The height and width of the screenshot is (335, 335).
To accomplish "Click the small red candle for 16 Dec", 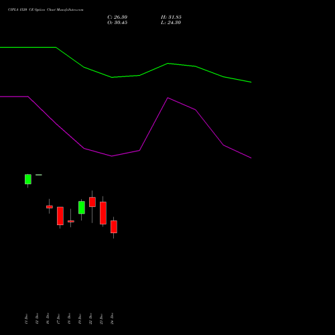I will [x=50, y=207].
